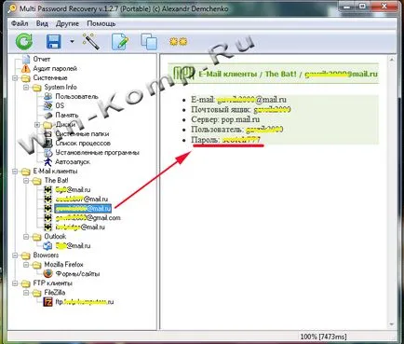
Task: Collapse the Browsers folder node
Action: pyautogui.click(x=15, y=255)
